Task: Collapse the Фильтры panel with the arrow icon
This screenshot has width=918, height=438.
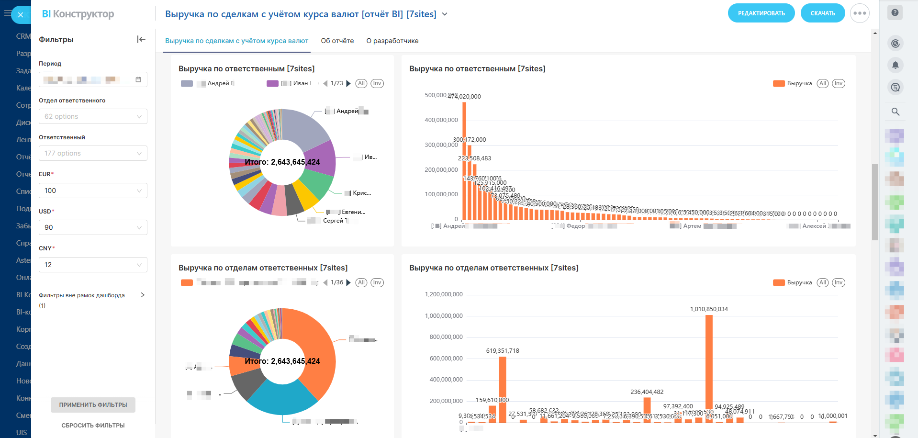Action: [x=141, y=39]
